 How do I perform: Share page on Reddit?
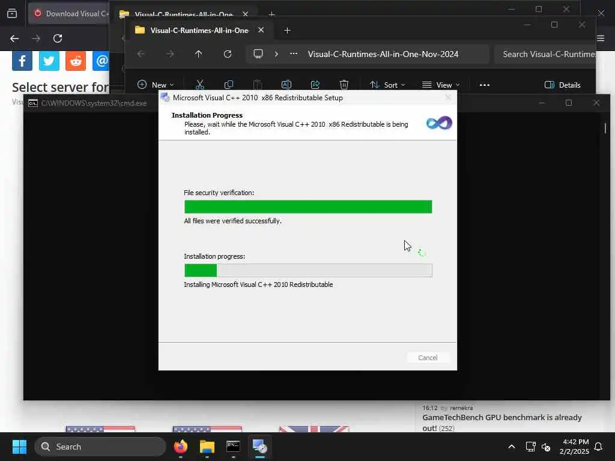coord(76,61)
